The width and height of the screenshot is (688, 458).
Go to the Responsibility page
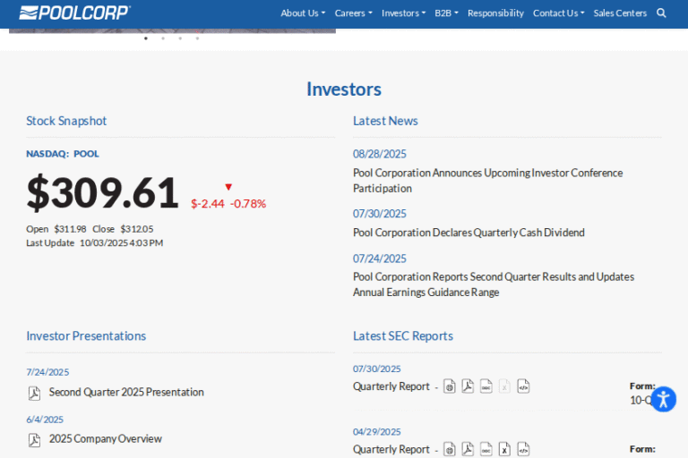tap(495, 13)
